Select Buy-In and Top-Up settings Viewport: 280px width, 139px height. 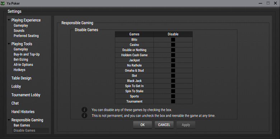pos(27,54)
